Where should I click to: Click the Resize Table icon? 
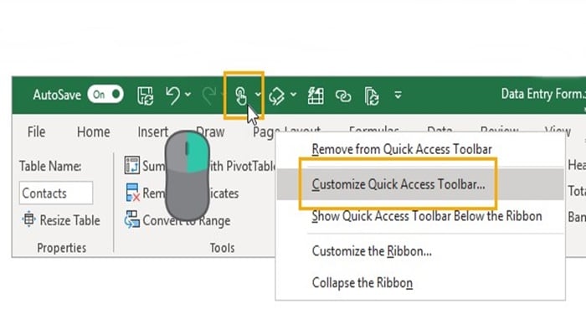28,219
